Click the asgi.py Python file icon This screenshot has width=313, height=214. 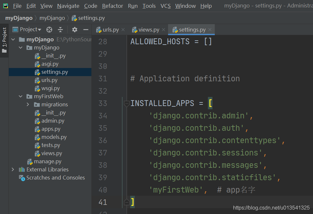point(37,64)
